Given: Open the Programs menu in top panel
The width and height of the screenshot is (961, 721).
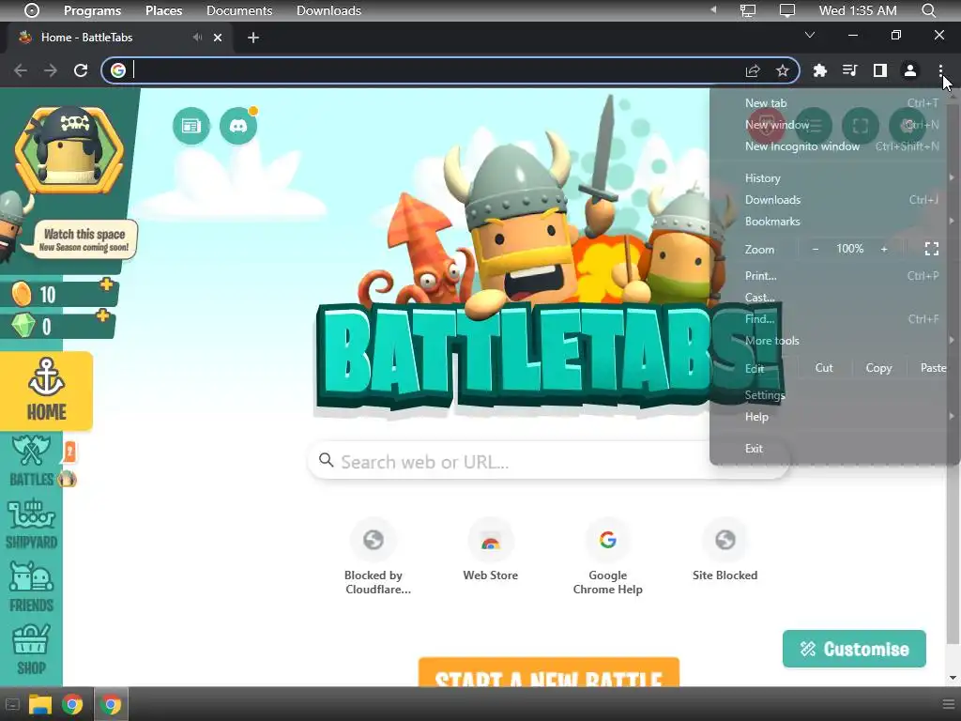Looking at the screenshot, I should click(92, 10).
